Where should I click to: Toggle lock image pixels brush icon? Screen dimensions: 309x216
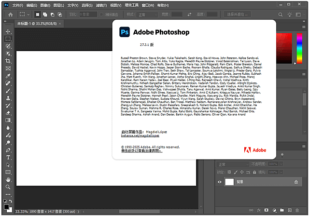click(236, 172)
